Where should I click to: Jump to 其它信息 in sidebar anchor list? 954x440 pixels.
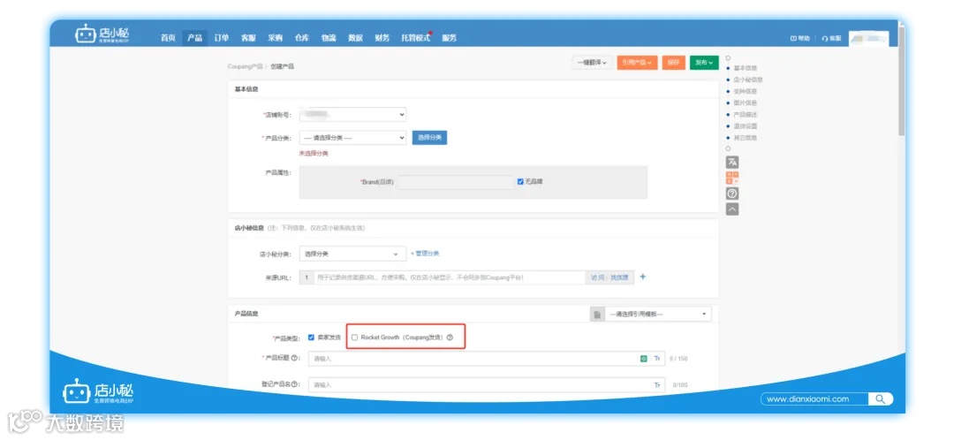746,138
